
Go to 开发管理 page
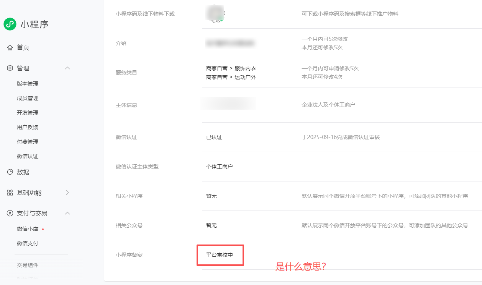pyautogui.click(x=28, y=113)
